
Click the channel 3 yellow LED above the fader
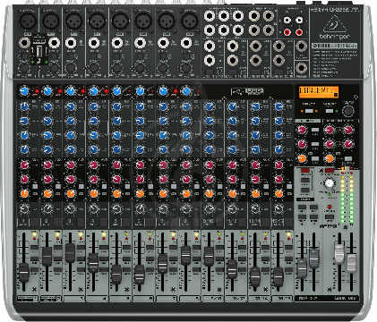pyautogui.click(x=81, y=235)
